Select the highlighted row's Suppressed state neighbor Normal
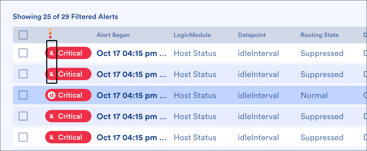The width and height of the screenshot is (367, 151). point(314,95)
